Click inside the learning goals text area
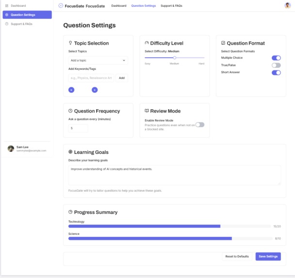 [x=175, y=175]
